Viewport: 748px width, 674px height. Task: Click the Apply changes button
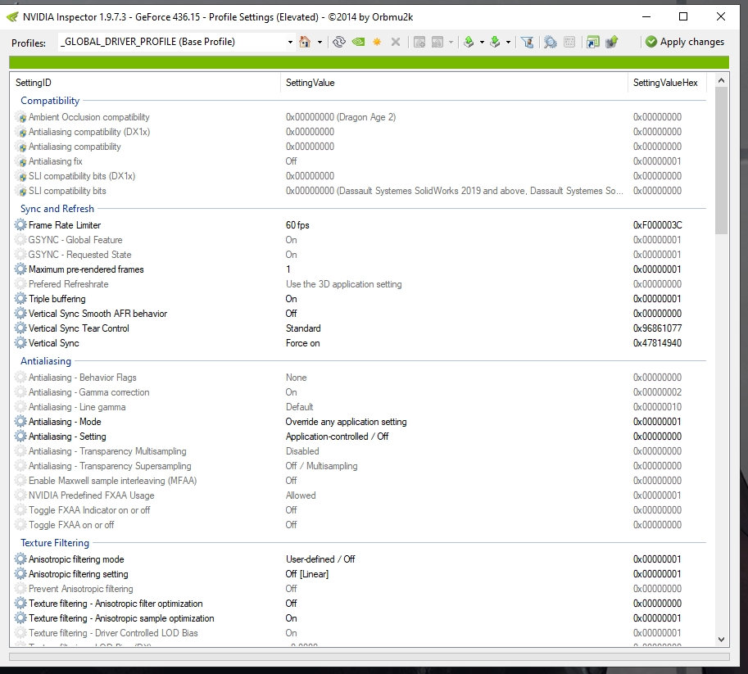[685, 42]
